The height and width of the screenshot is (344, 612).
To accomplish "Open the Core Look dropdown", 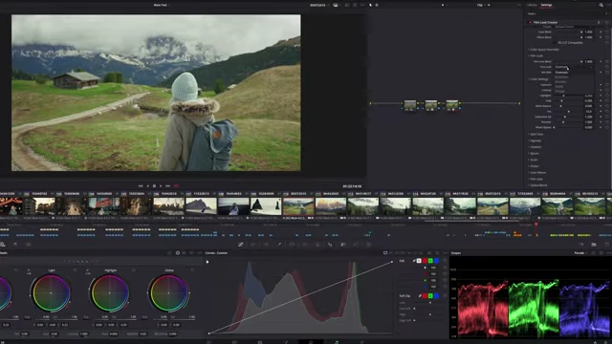I will 574,67.
